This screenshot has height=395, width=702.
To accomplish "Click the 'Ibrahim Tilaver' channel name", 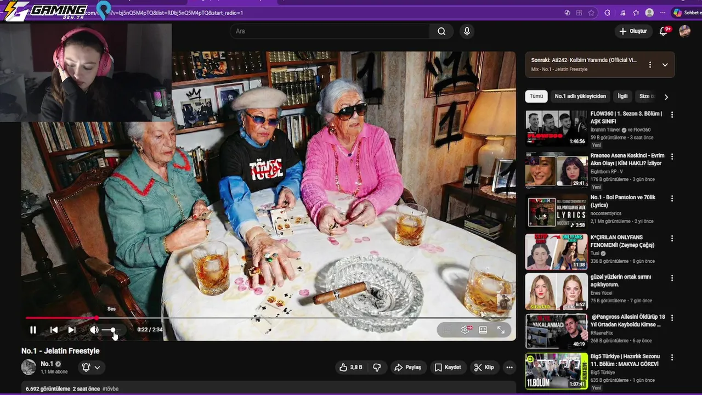I will [x=605, y=130].
